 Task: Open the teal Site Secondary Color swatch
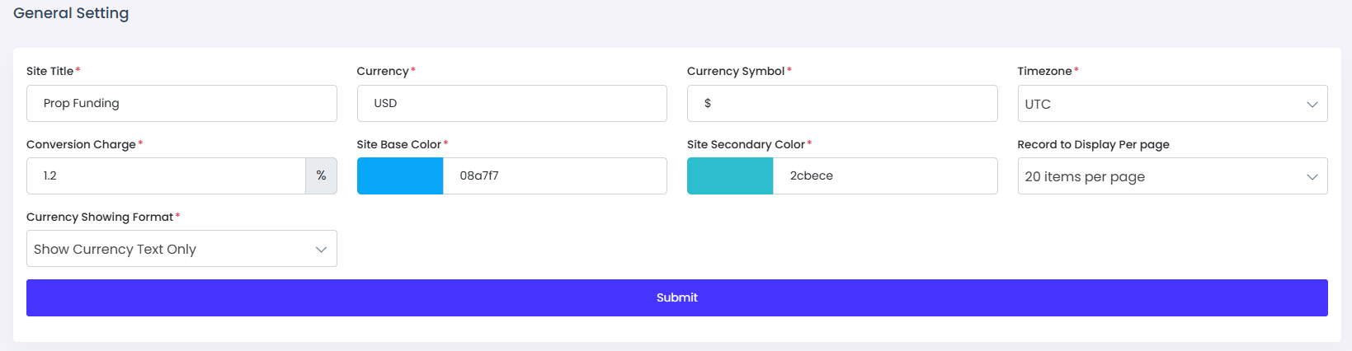[730, 175]
